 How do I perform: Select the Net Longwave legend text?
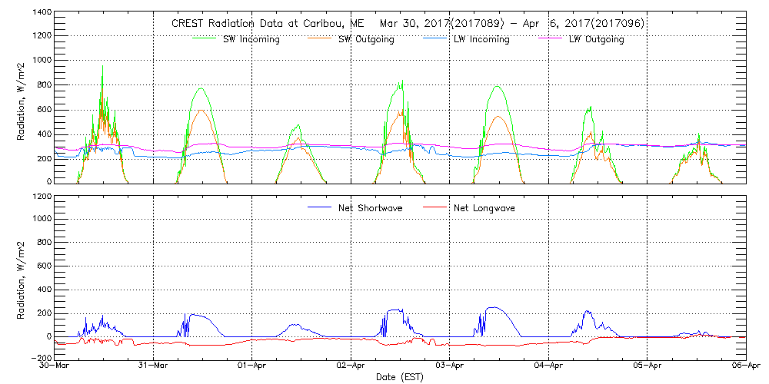[x=484, y=208]
